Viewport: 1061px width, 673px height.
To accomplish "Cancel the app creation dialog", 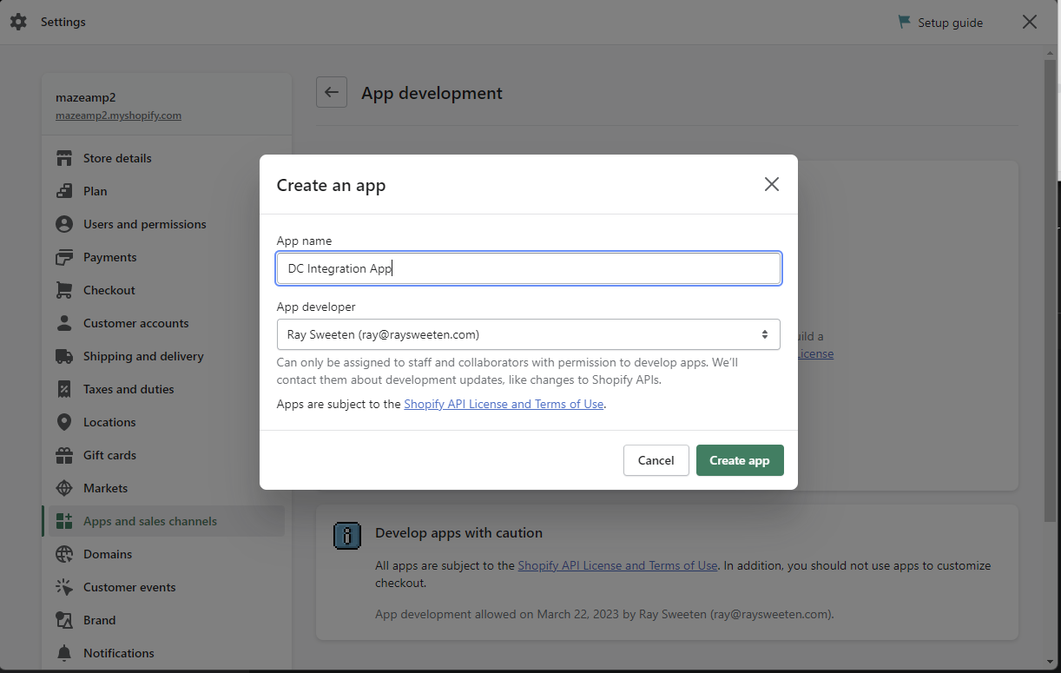I will (656, 460).
